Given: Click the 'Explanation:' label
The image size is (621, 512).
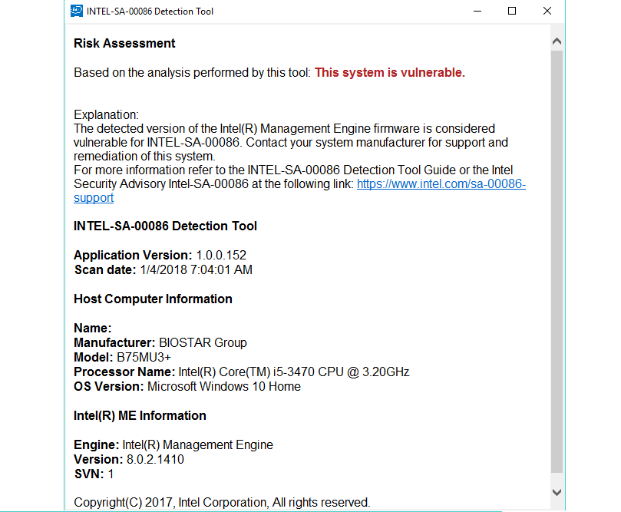Looking at the screenshot, I should pyautogui.click(x=106, y=115).
